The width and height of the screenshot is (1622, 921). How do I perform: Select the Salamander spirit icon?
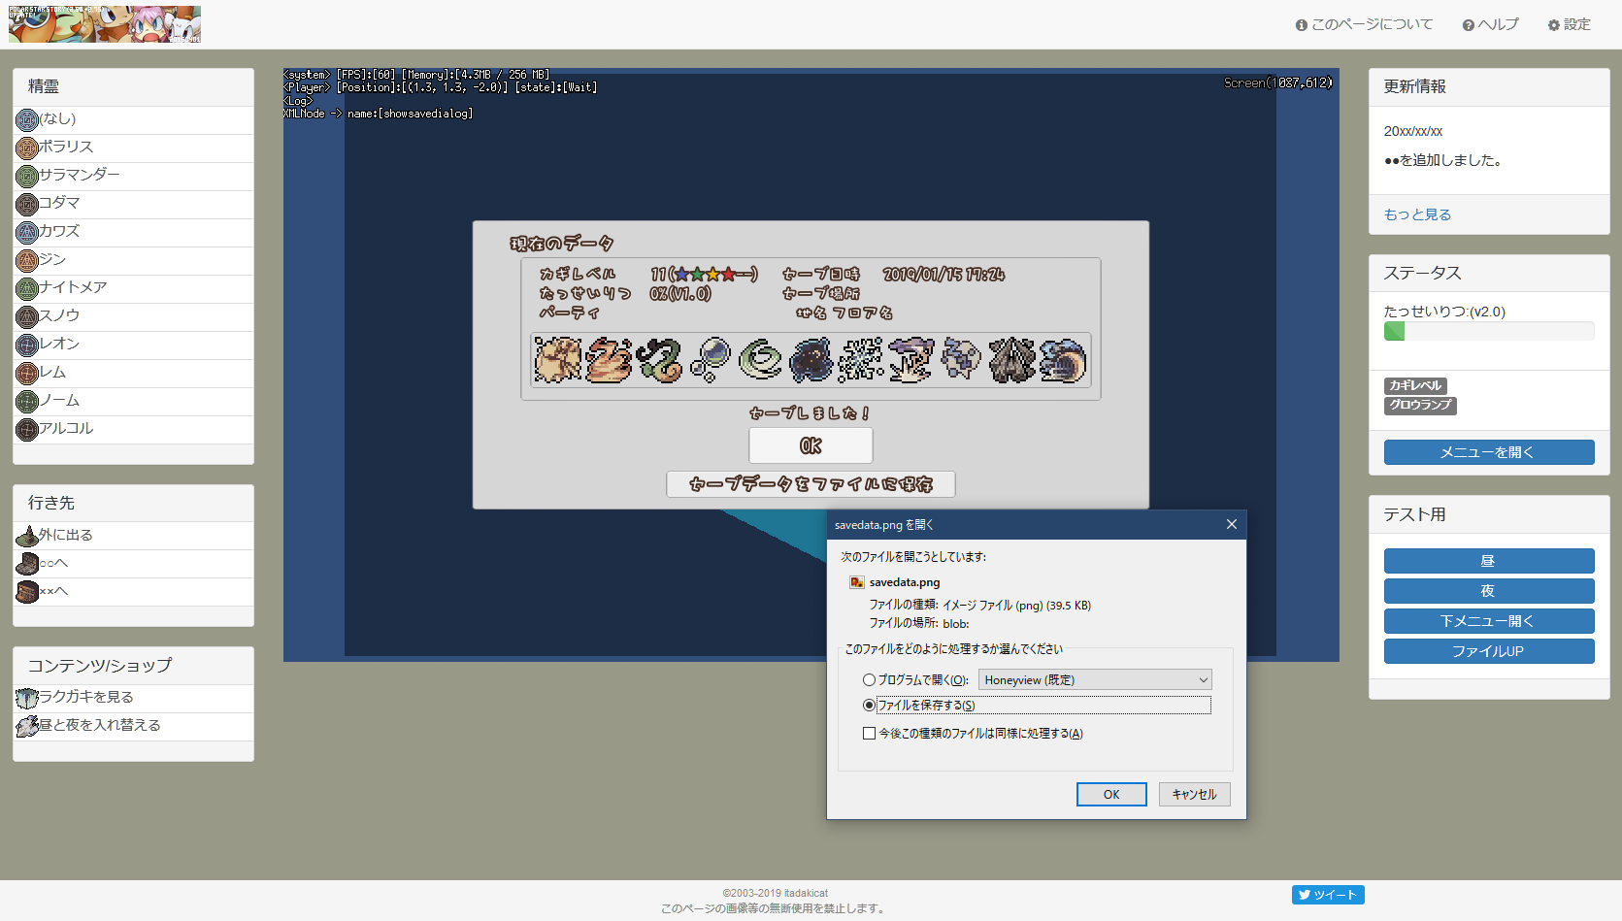coord(27,176)
